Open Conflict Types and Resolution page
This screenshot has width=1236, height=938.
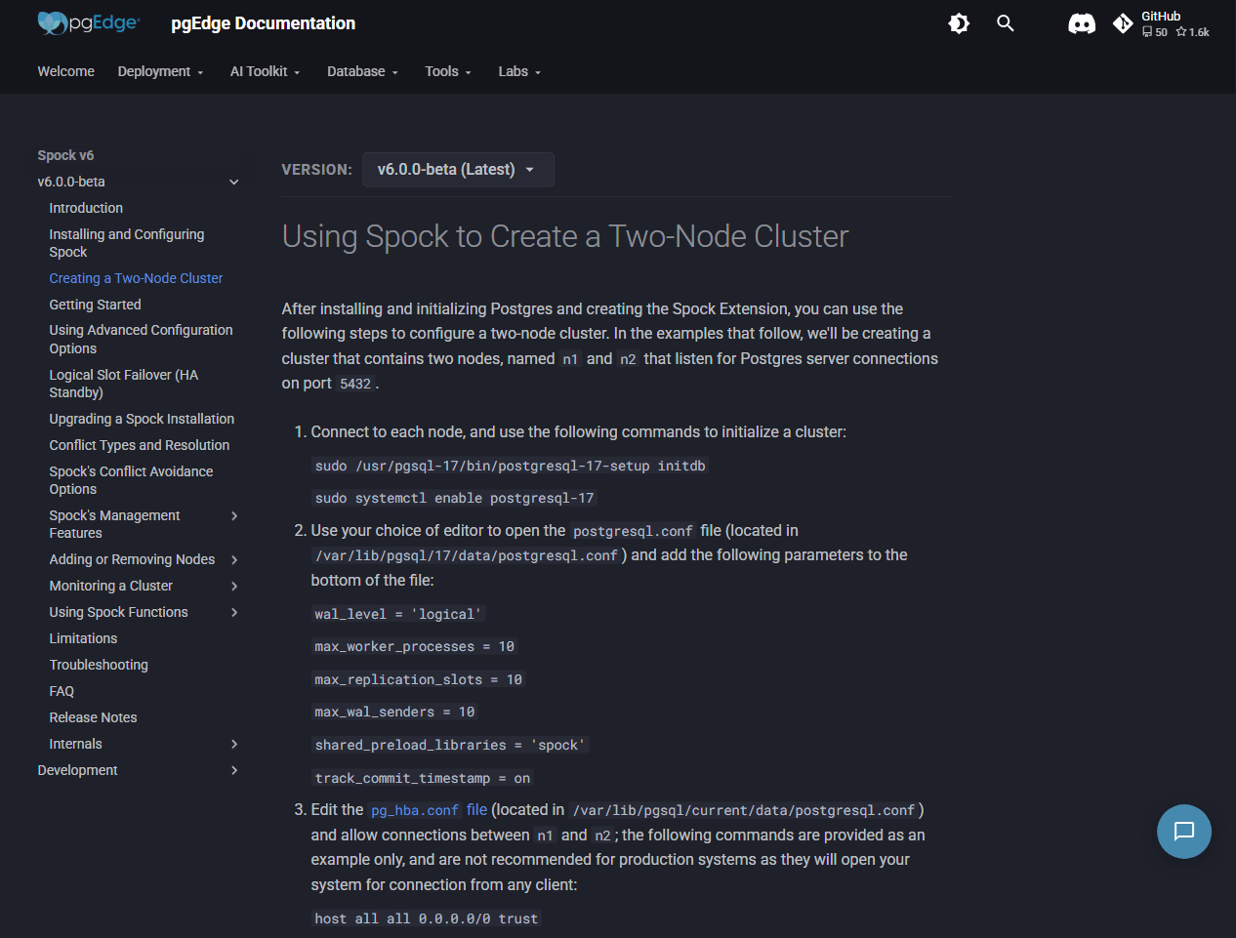point(140,445)
